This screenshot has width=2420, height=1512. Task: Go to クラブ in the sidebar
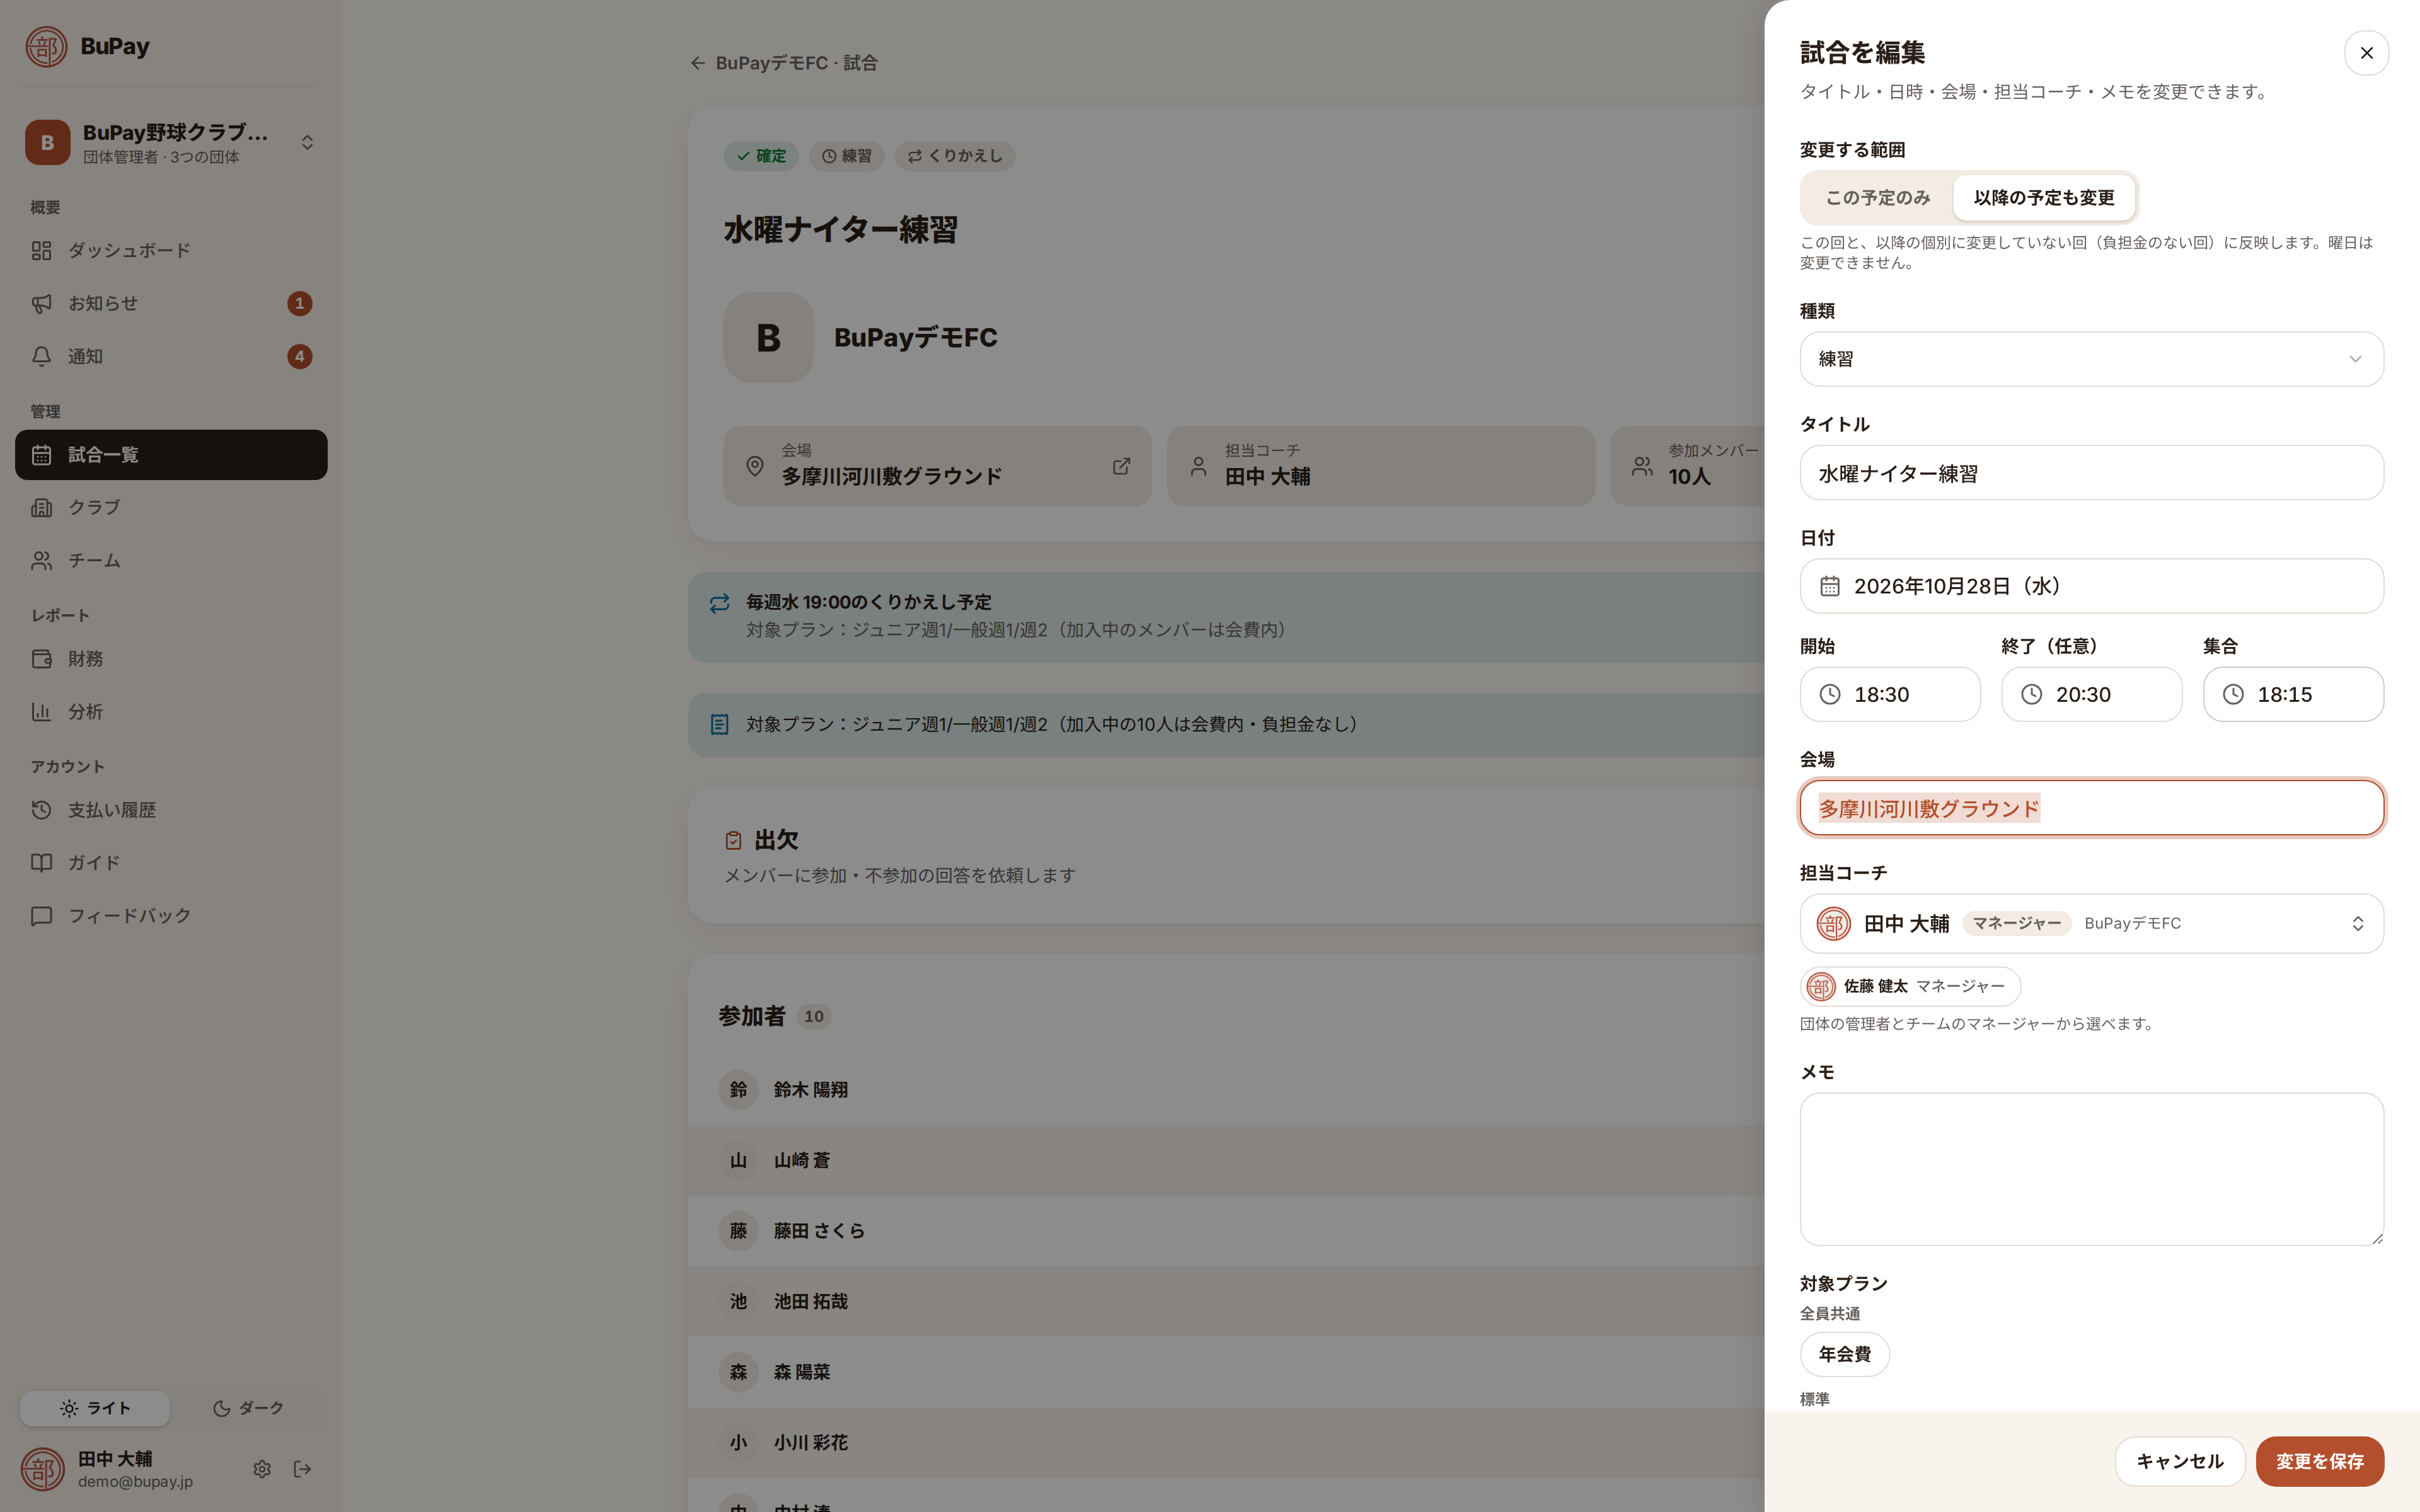171,507
